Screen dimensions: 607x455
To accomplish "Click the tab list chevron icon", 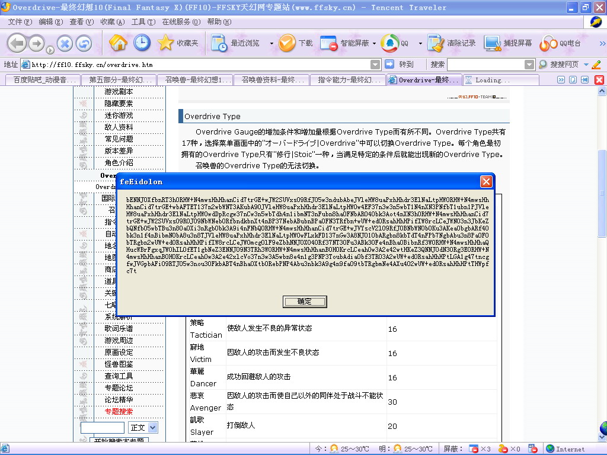I will pyautogui.click(x=561, y=80).
